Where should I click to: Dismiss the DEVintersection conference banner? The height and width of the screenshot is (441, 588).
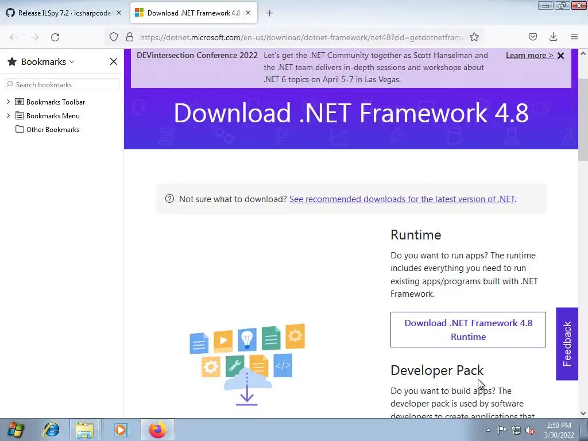560,56
